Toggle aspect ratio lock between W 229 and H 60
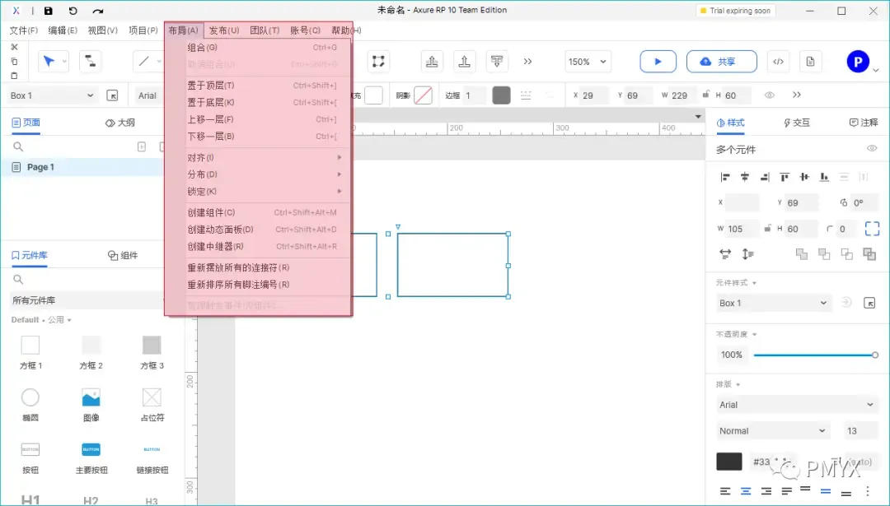Screen dimensions: 890x506 point(705,95)
